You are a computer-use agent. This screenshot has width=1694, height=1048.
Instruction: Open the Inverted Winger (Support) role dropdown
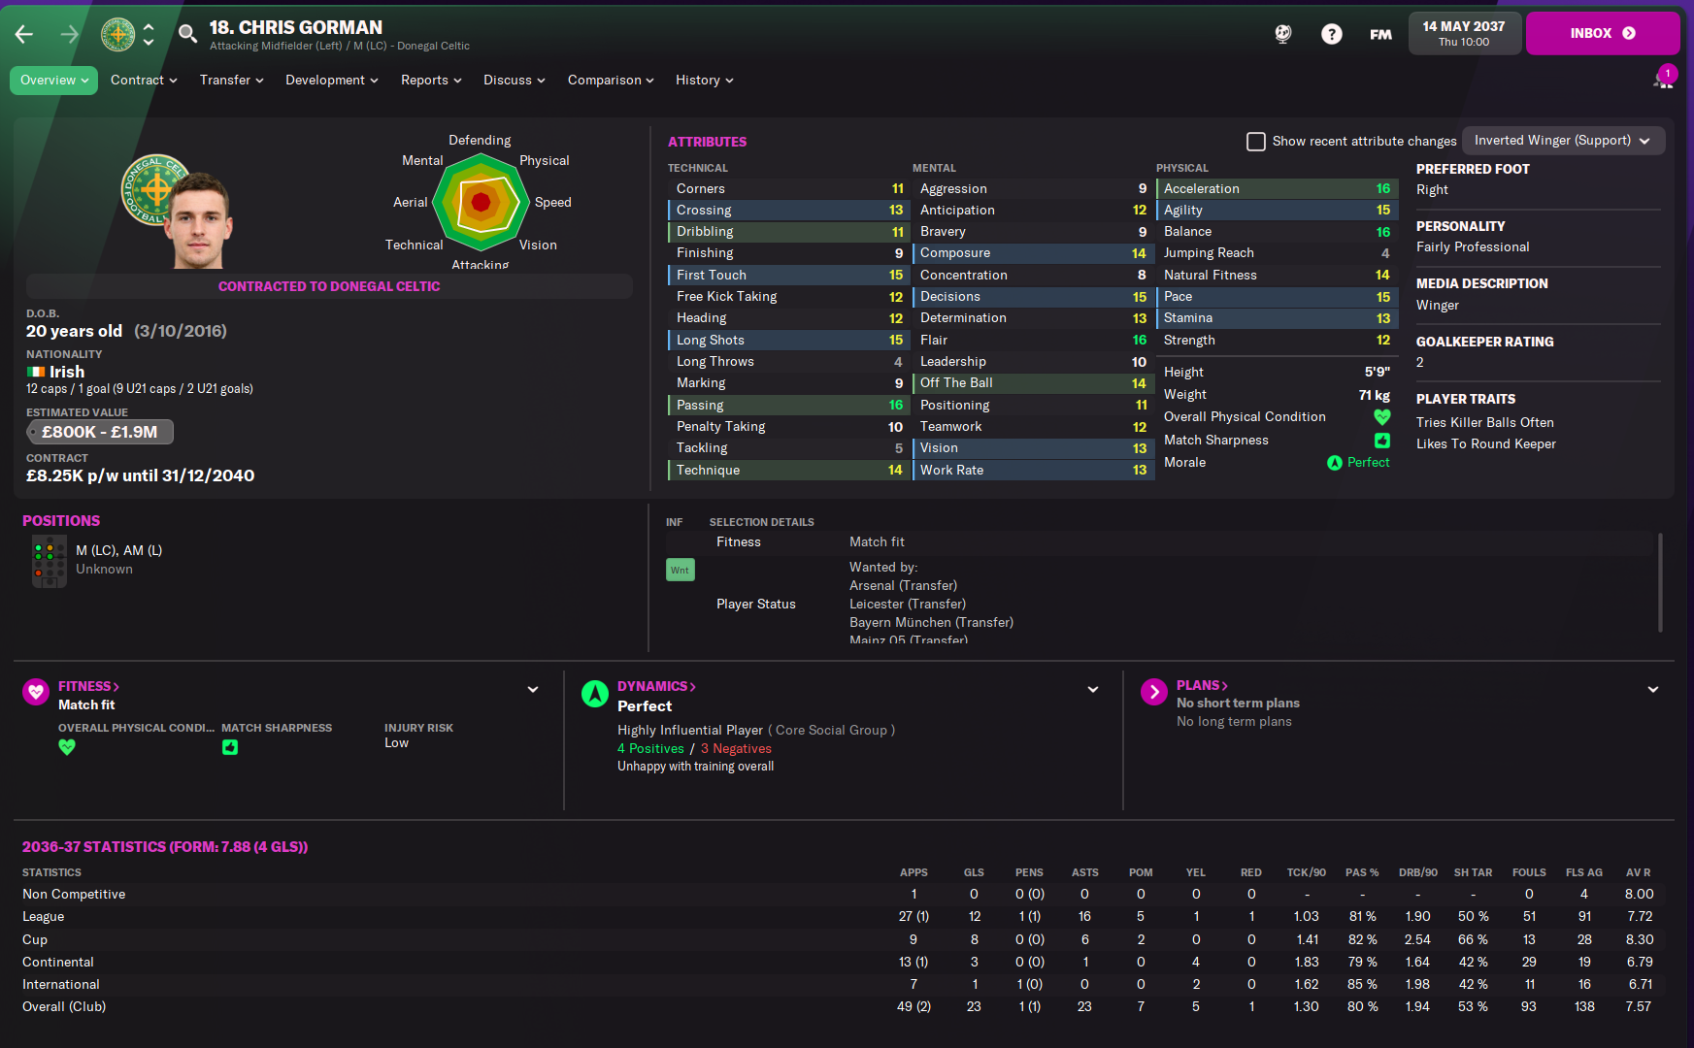(x=1563, y=141)
